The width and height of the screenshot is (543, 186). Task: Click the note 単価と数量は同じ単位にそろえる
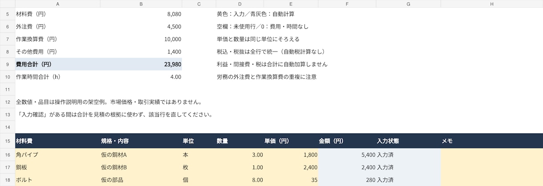click(258, 39)
